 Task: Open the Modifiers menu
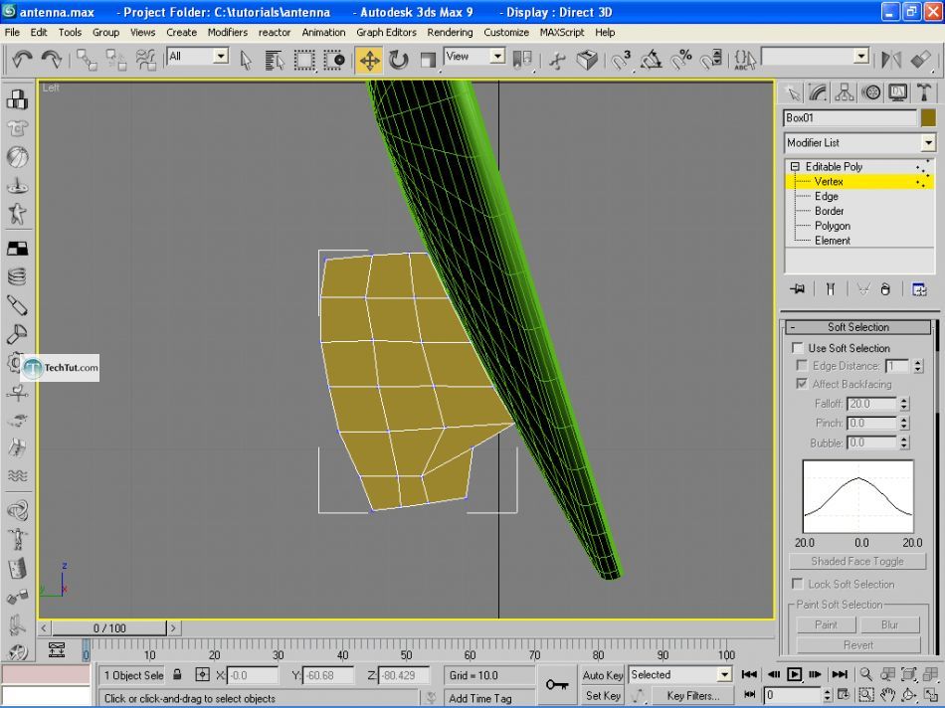click(227, 32)
